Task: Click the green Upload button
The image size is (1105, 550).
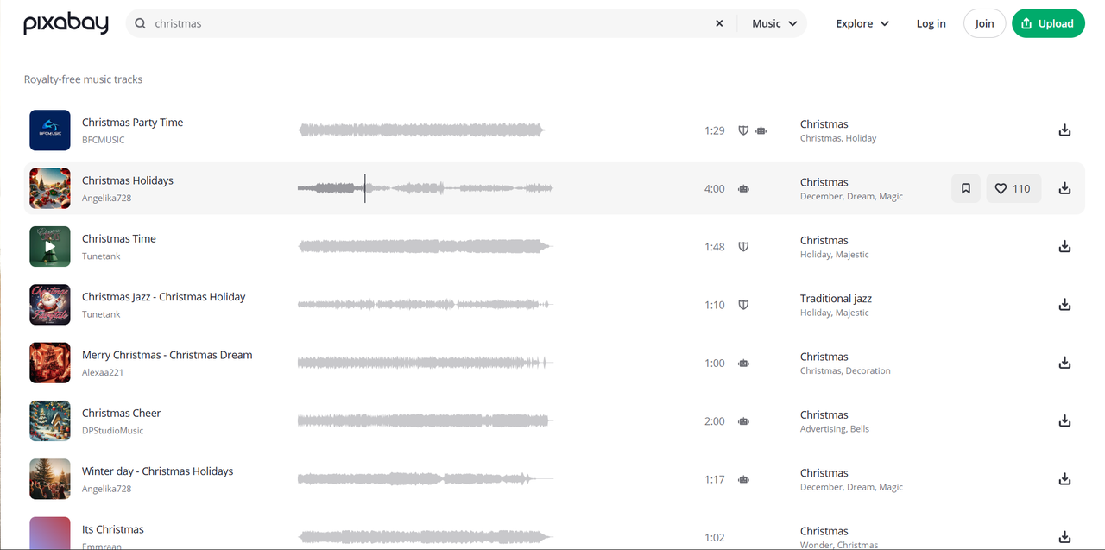Action: click(x=1048, y=23)
